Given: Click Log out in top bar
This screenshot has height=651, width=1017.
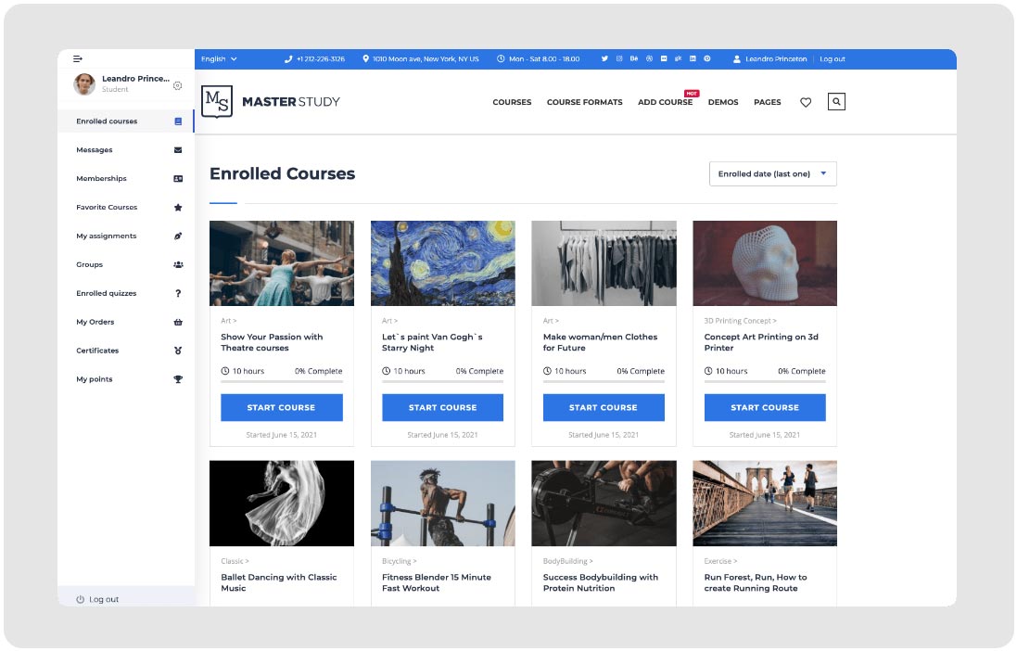Looking at the screenshot, I should (x=833, y=59).
